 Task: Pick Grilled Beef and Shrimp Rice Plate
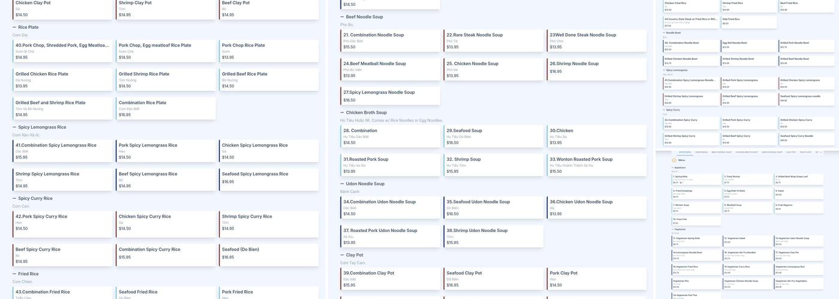pyautogui.click(x=62, y=108)
